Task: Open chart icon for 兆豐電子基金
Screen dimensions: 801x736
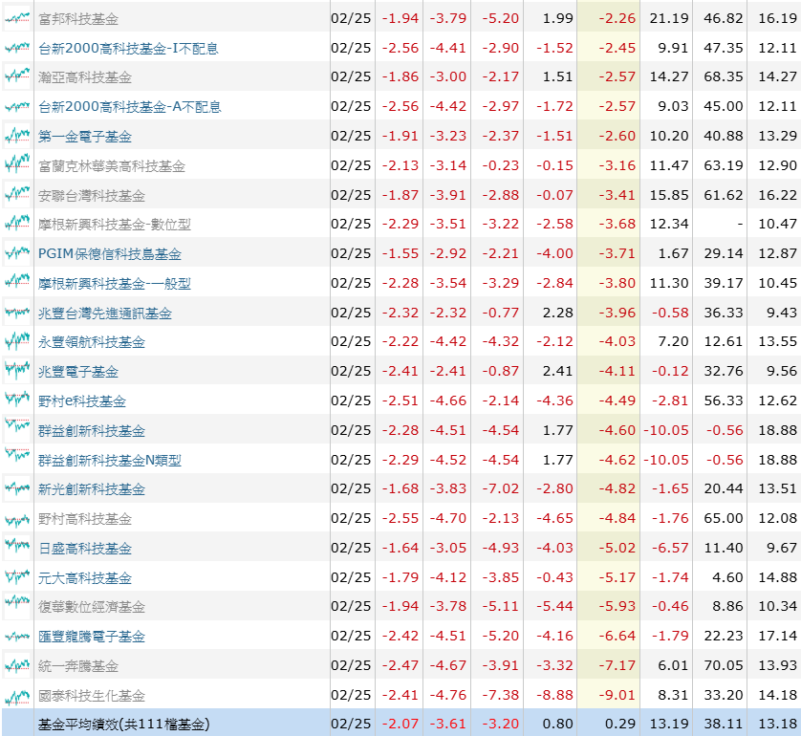Action: tap(17, 371)
